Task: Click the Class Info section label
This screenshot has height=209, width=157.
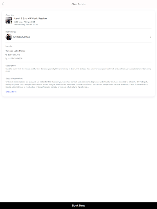Action: pyautogui.click(x=10, y=15)
